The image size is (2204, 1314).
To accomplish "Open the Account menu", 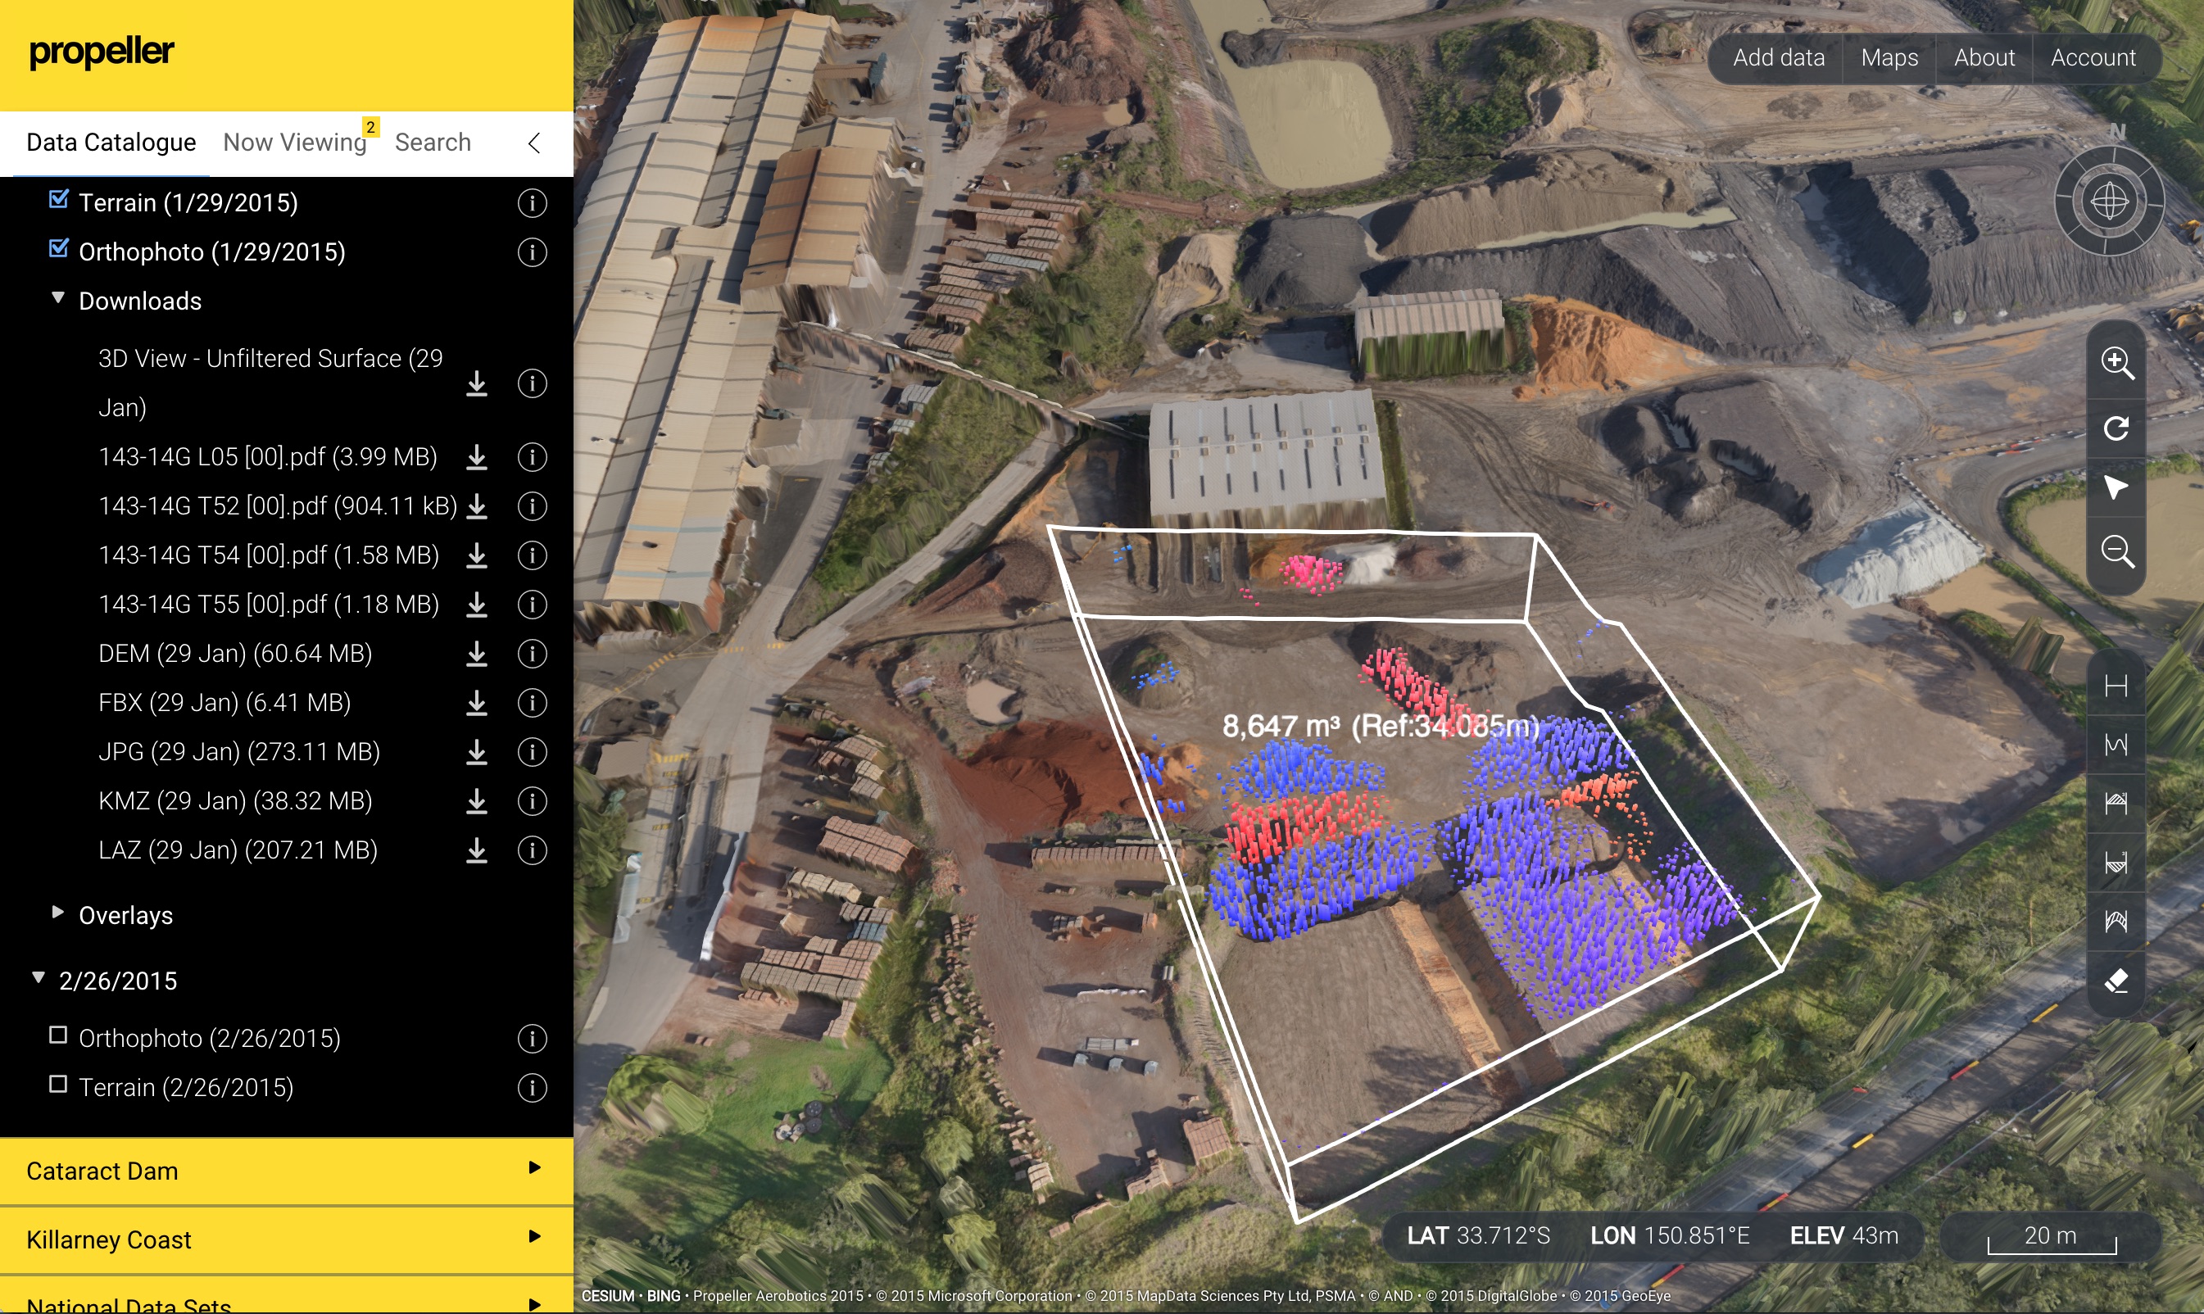I will [2093, 58].
